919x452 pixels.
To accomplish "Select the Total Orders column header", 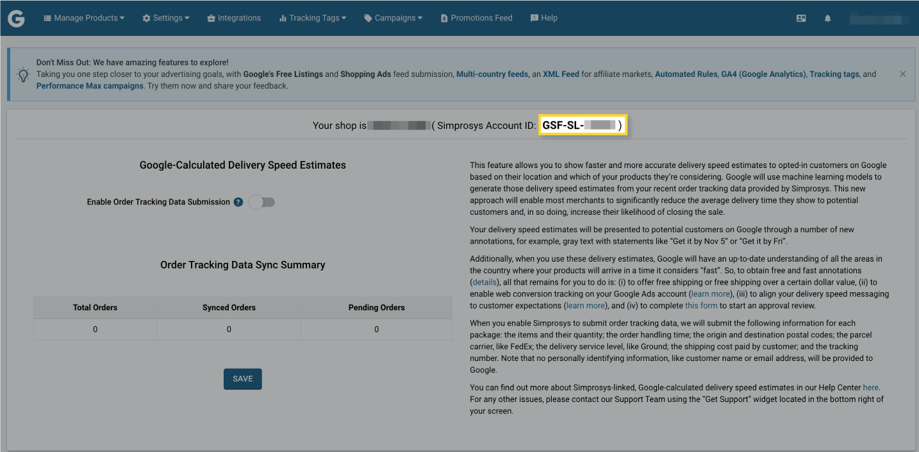I will pos(95,308).
